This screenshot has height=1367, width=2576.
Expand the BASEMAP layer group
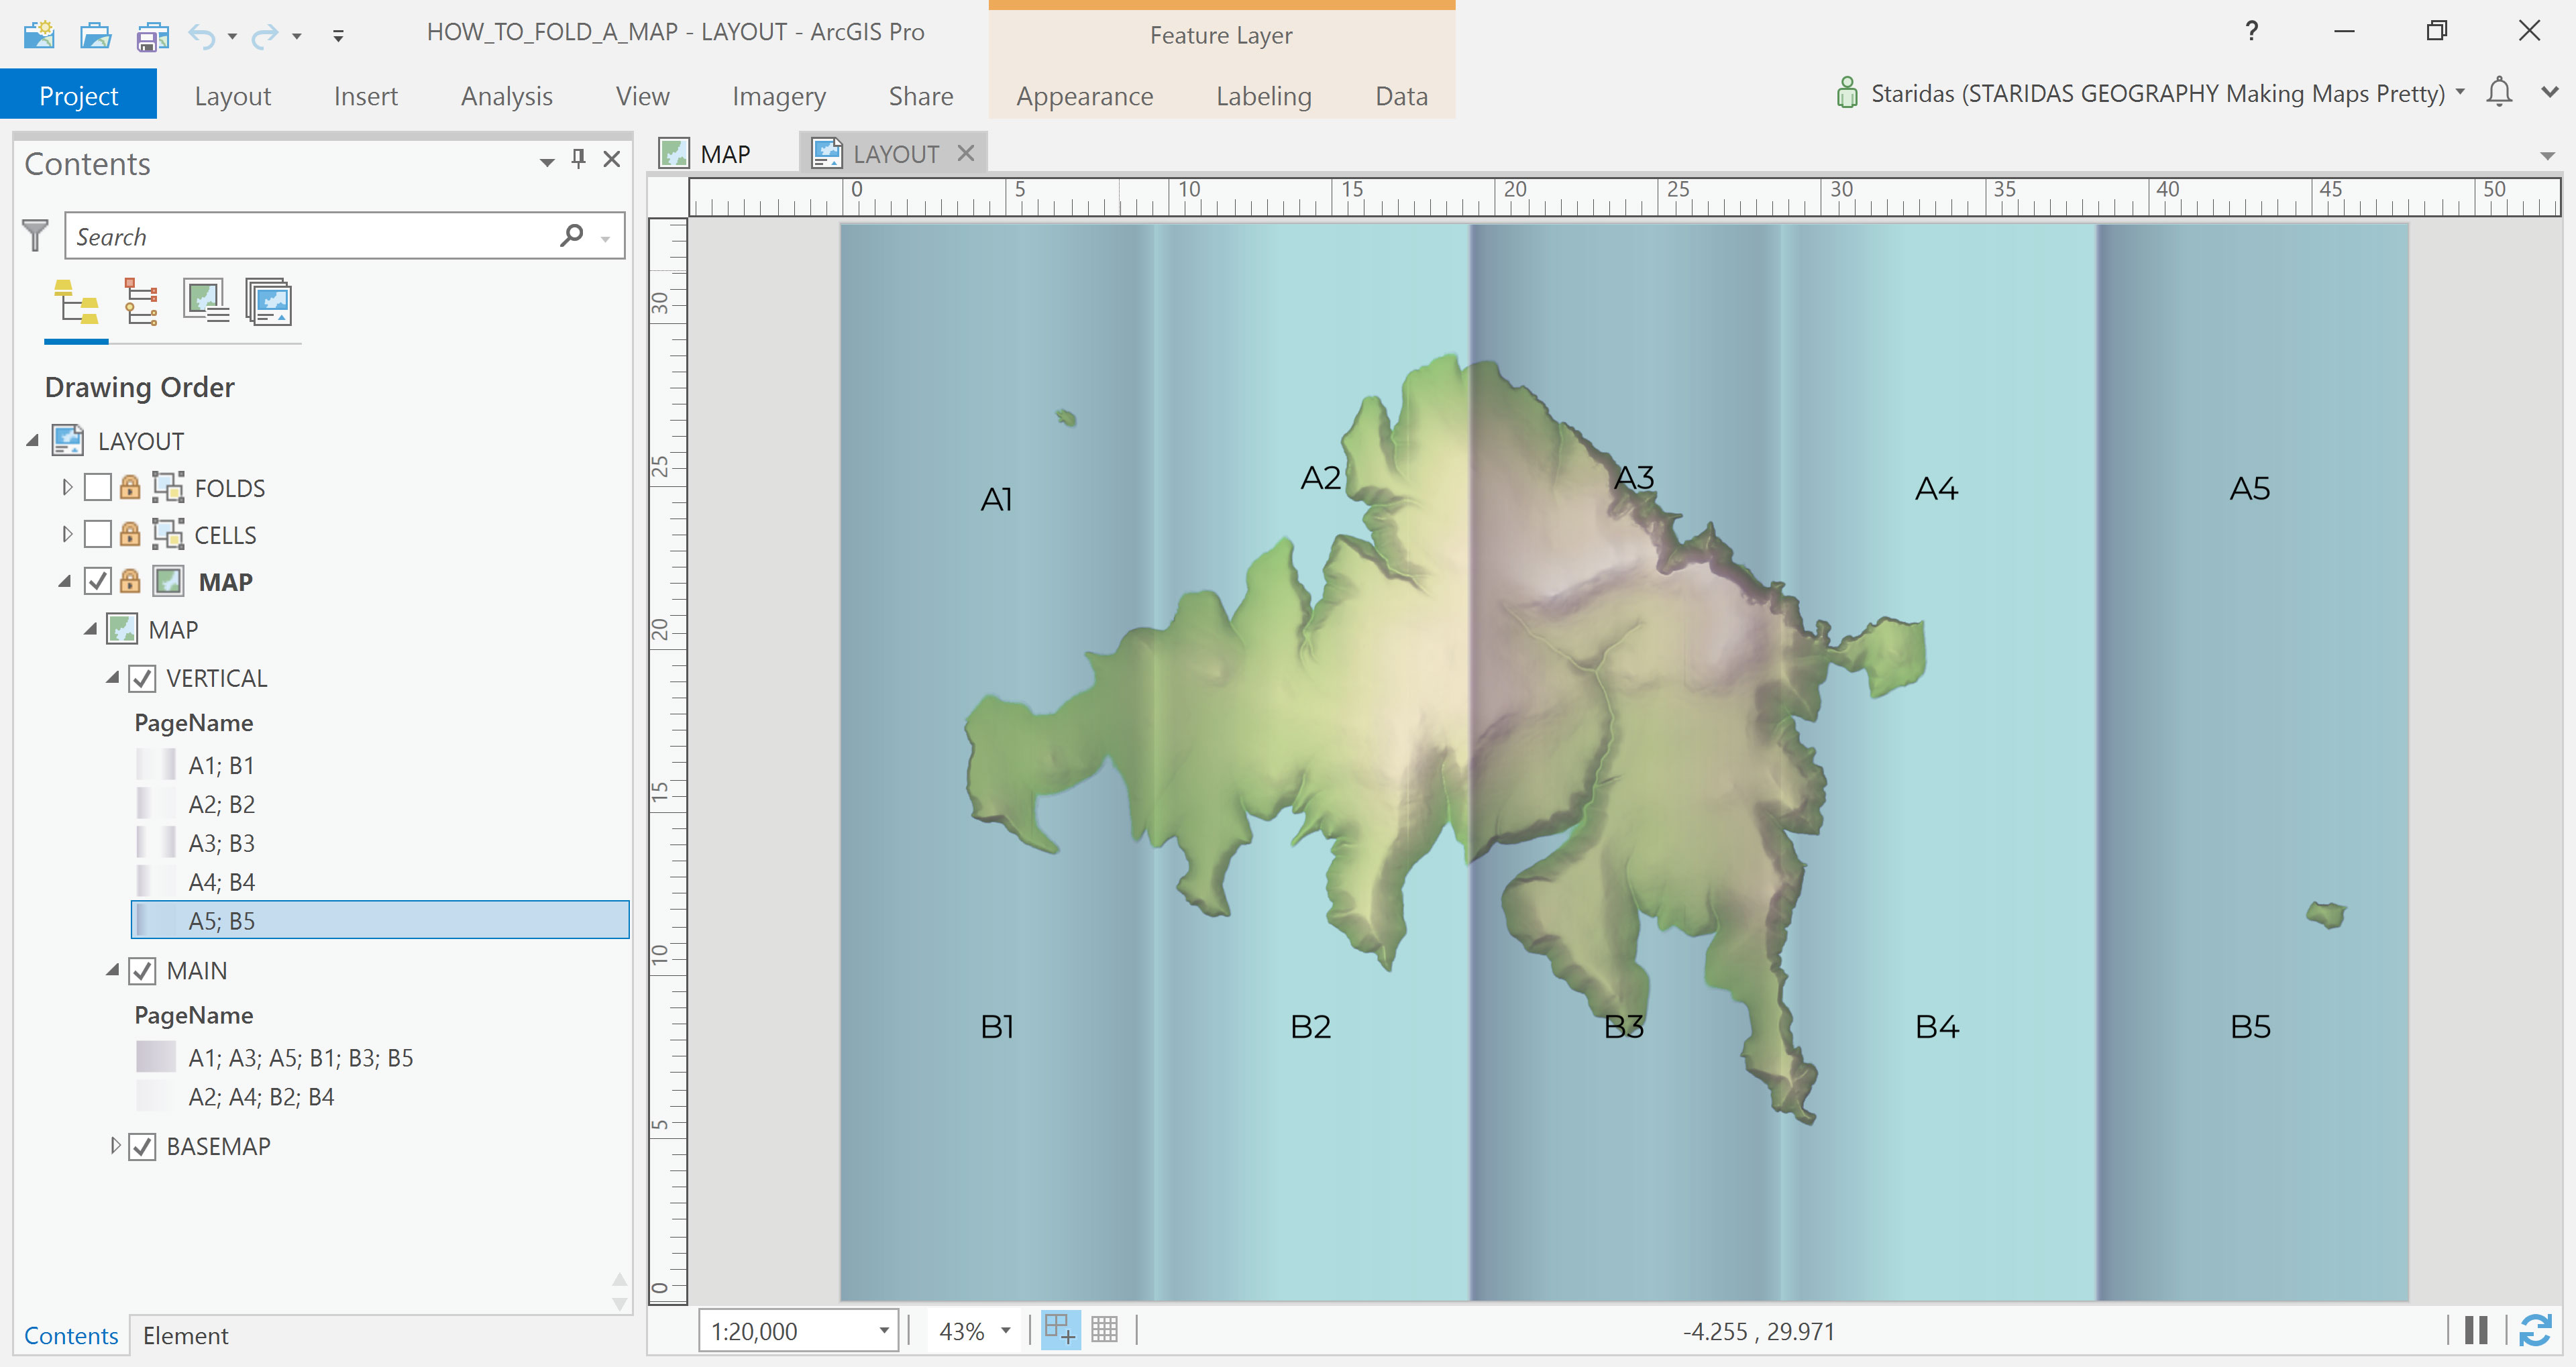[x=115, y=1146]
